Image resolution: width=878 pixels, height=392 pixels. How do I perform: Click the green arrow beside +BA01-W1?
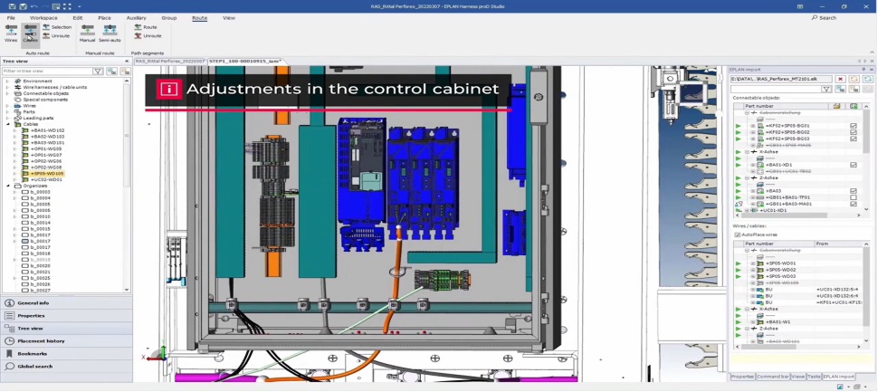[x=738, y=322]
